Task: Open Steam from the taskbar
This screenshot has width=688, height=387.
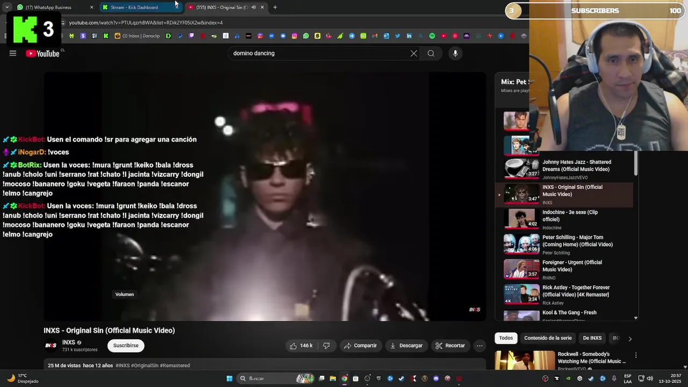Action: click(x=402, y=378)
